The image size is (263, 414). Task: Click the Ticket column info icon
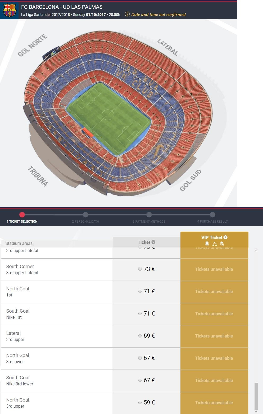(x=153, y=242)
